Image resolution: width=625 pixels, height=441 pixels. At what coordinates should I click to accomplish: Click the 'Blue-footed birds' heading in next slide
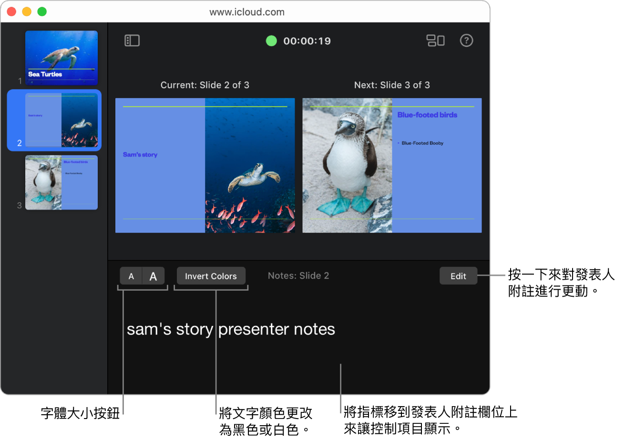(427, 115)
